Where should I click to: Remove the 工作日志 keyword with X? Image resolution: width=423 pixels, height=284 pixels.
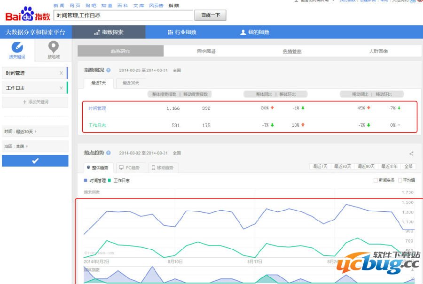pyautogui.click(x=61, y=88)
